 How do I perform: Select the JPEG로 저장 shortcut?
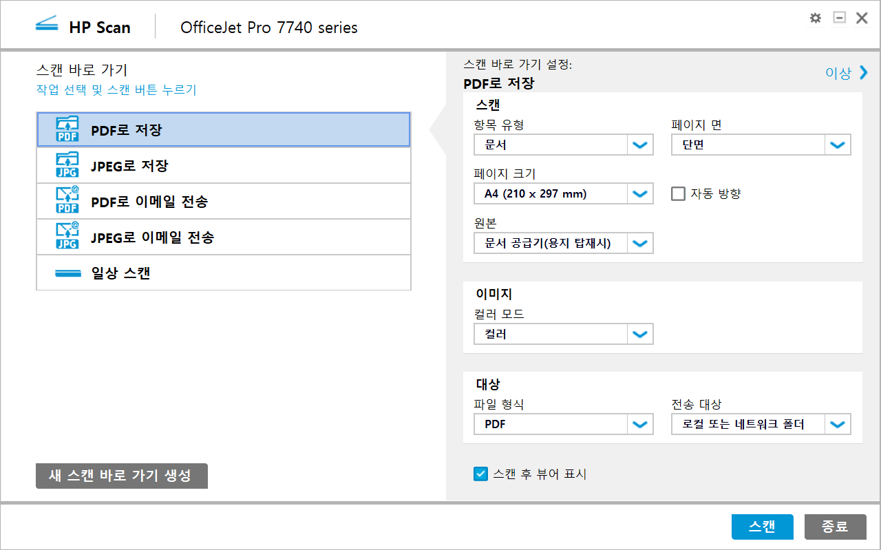[x=224, y=165]
